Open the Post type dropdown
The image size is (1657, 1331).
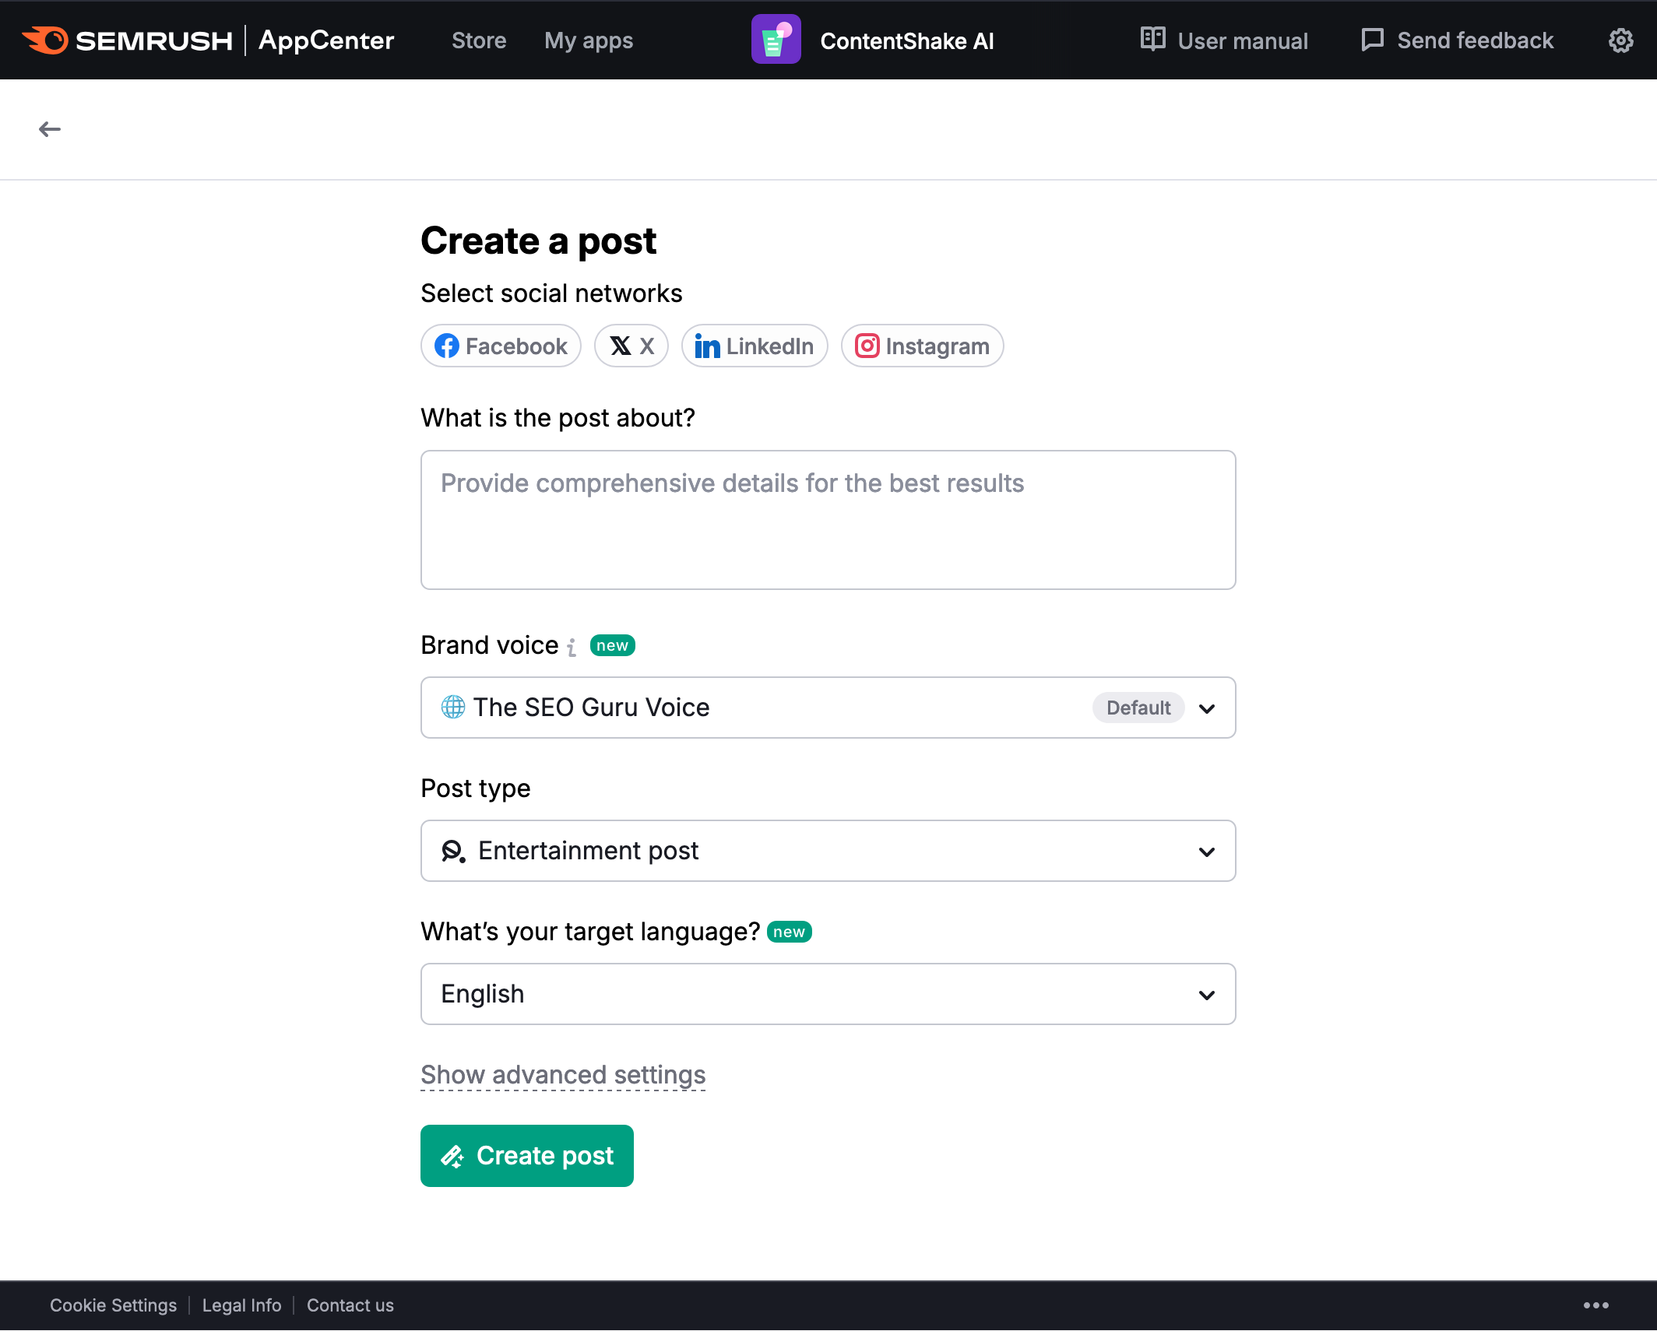[x=828, y=851]
